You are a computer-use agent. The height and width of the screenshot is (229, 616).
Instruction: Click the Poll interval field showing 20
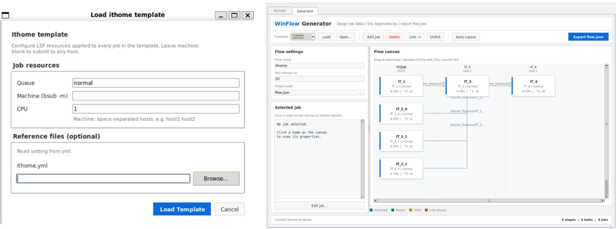point(319,79)
